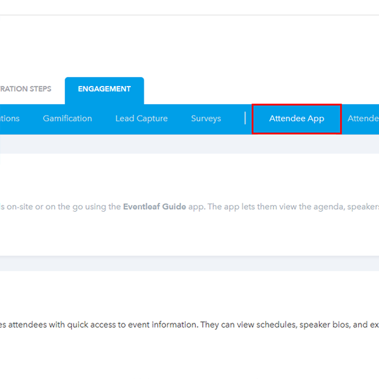This screenshot has width=379, height=379.
Task: Click the gray separator between the two white panels
Action: [x=189, y=263]
